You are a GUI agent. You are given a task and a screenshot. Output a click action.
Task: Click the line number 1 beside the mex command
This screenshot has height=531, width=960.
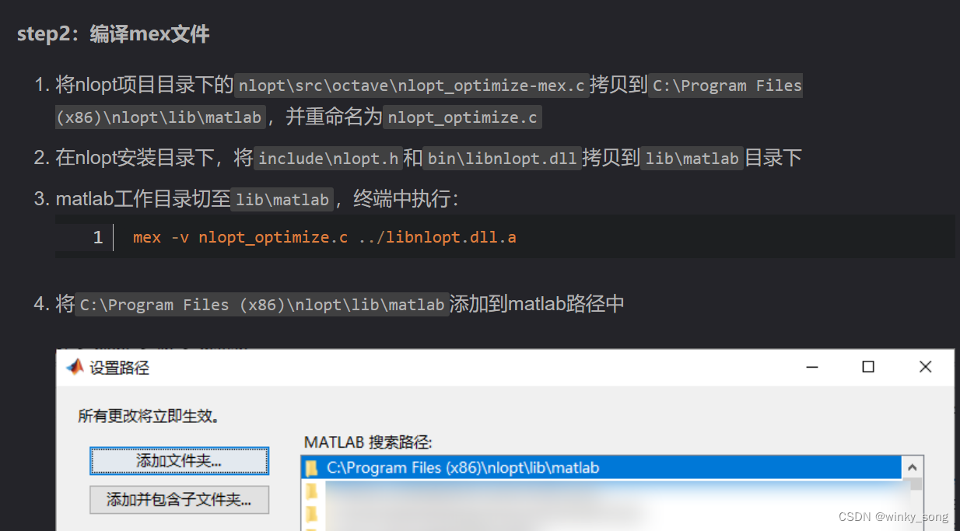pyautogui.click(x=97, y=237)
